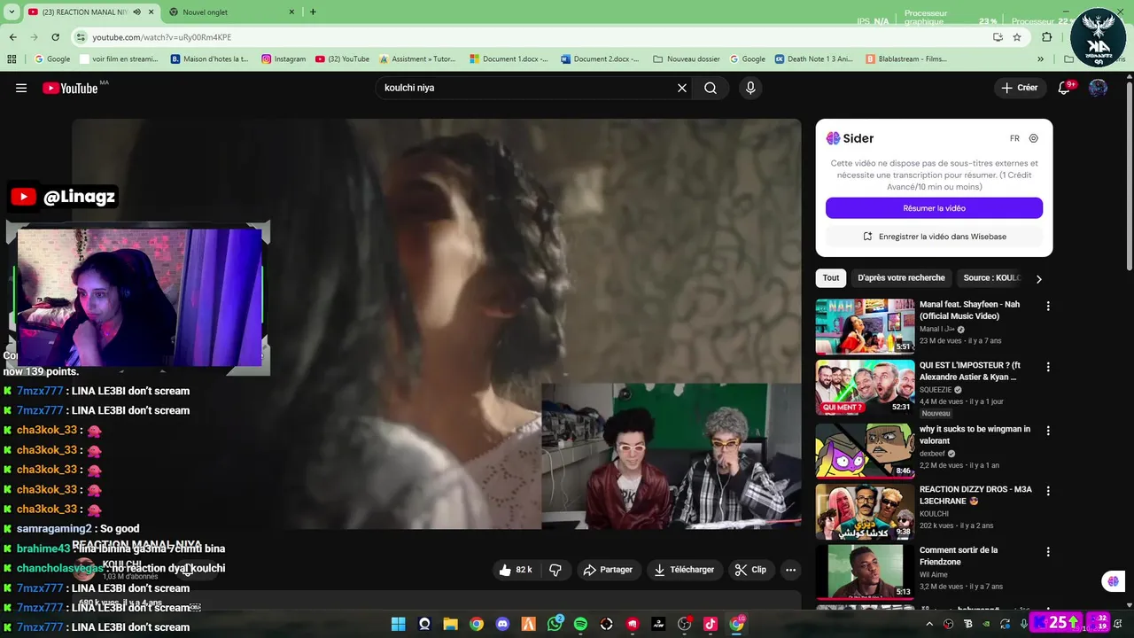
Task: Reload the page
Action: [x=55, y=37]
